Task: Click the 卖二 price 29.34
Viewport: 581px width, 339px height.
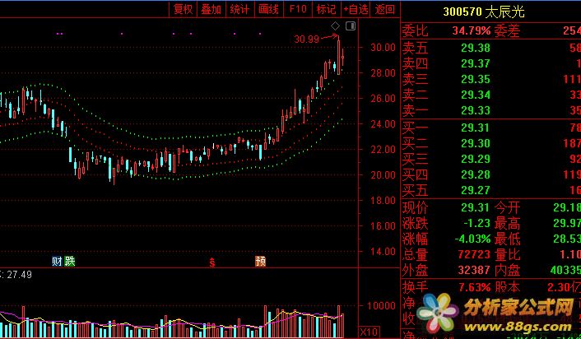Action: click(x=476, y=95)
